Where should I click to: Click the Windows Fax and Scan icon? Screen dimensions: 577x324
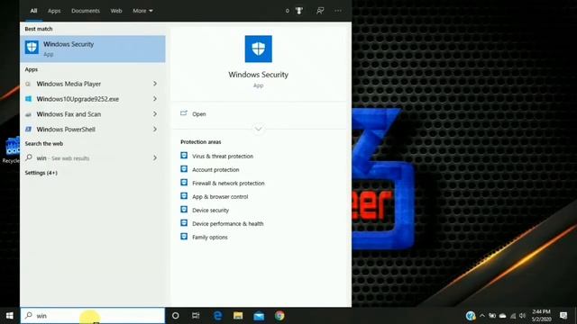coord(28,114)
